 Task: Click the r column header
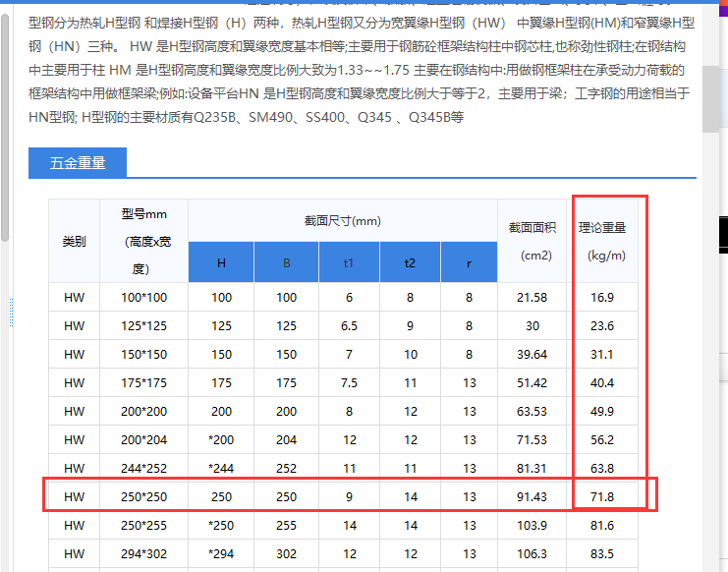click(469, 262)
